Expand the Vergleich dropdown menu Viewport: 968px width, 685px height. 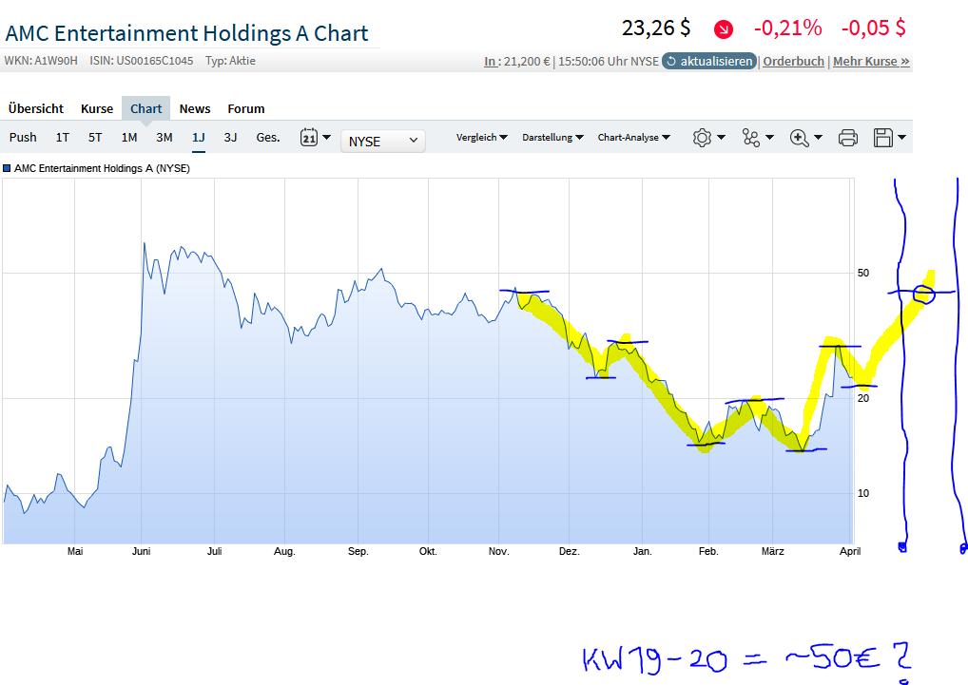click(x=481, y=138)
